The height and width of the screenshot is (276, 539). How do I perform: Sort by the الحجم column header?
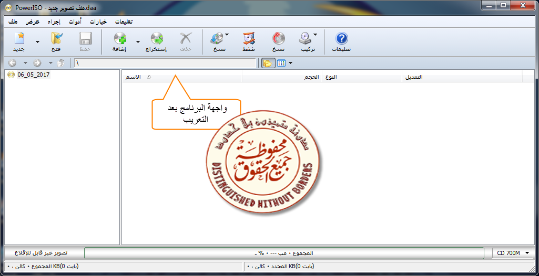[282, 77]
